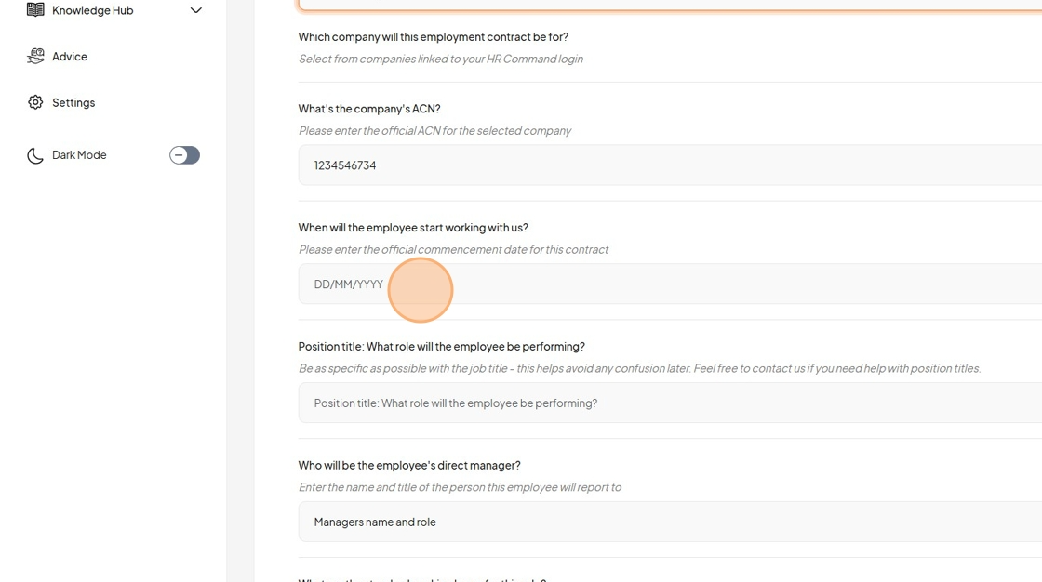Focus the Position title input field
This screenshot has width=1042, height=582.
point(670,403)
